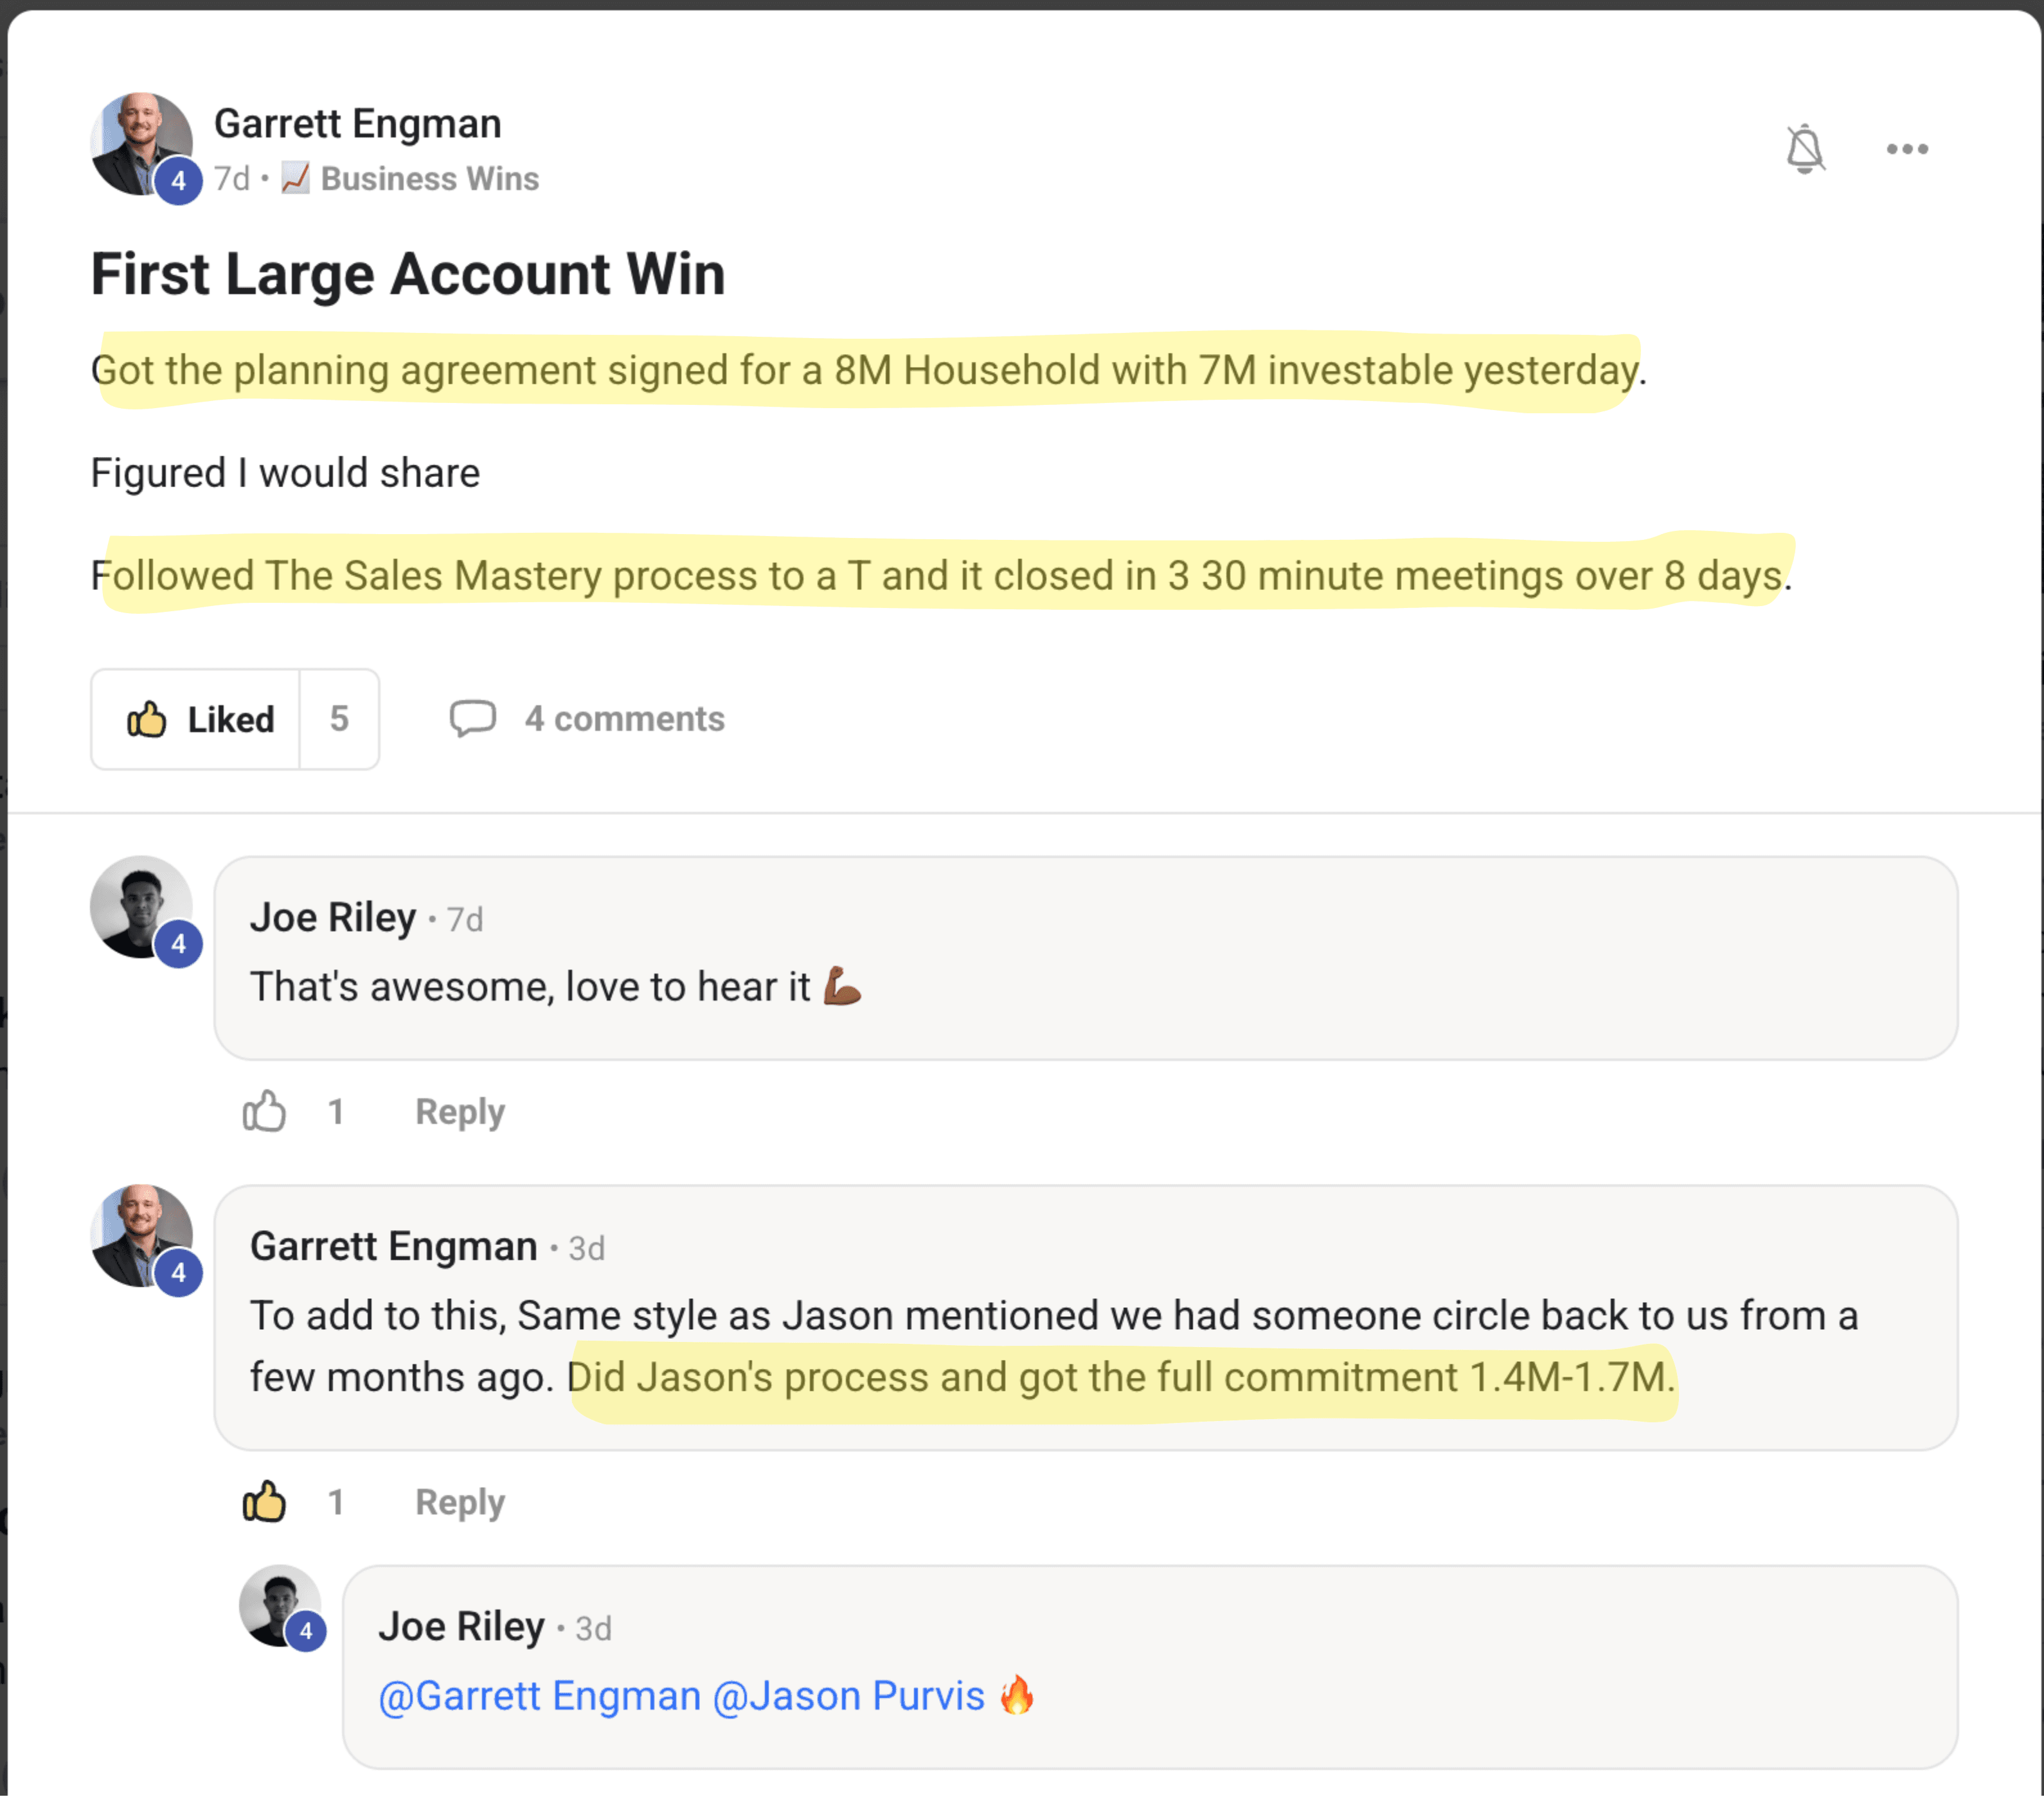The image size is (2044, 1797).
Task: Click Garrett Engman's avatar in post header
Action: click(141, 144)
